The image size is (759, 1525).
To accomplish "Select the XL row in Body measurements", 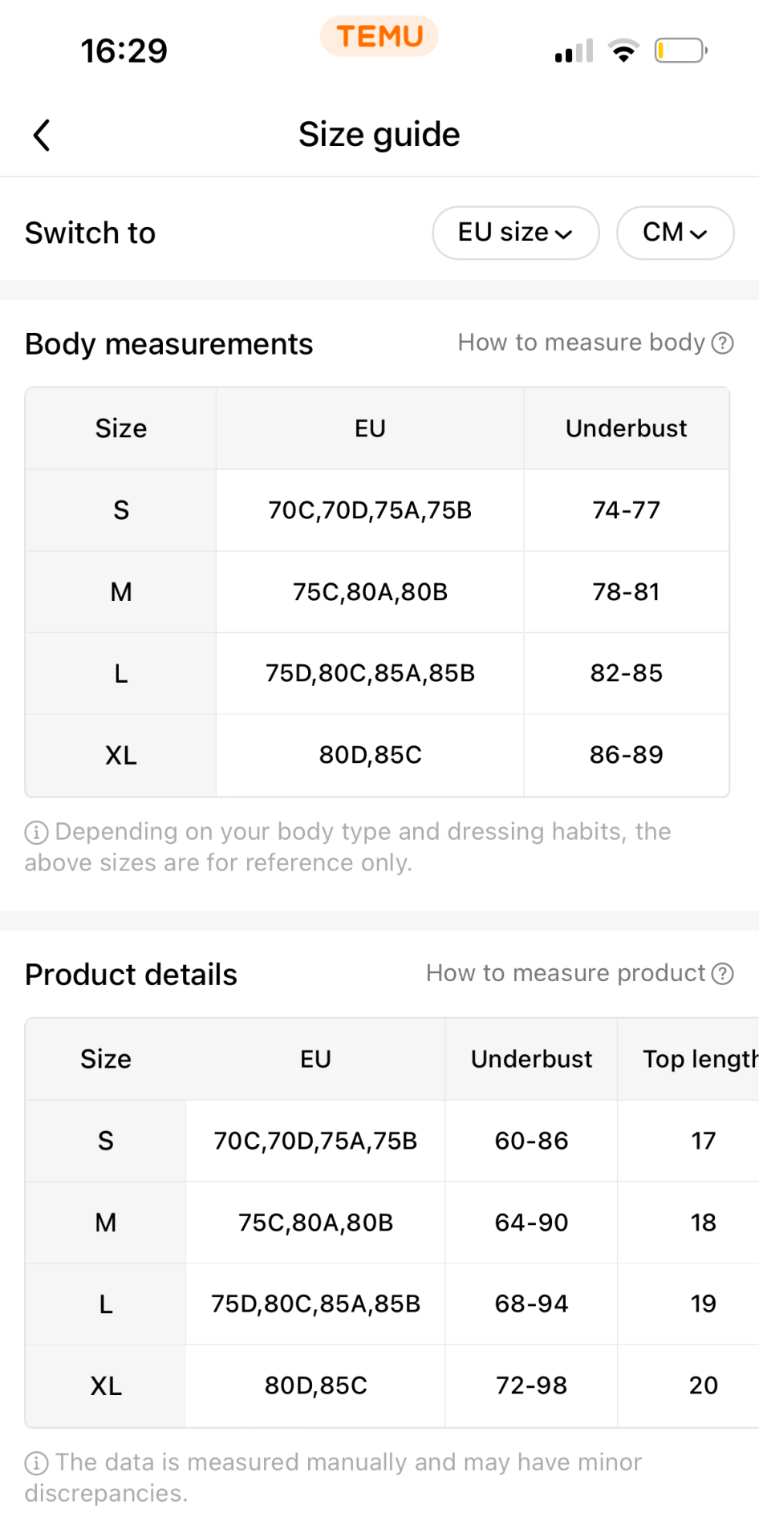I will [121, 755].
